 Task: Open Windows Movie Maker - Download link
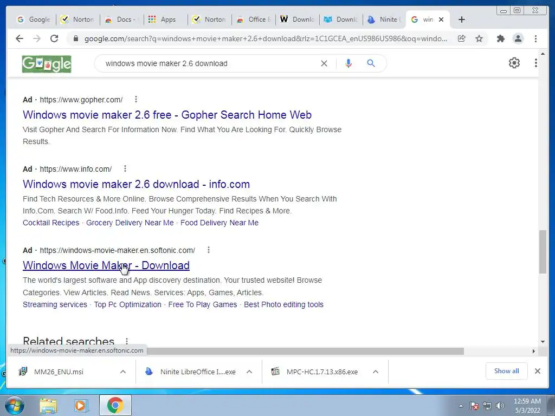pos(106,265)
